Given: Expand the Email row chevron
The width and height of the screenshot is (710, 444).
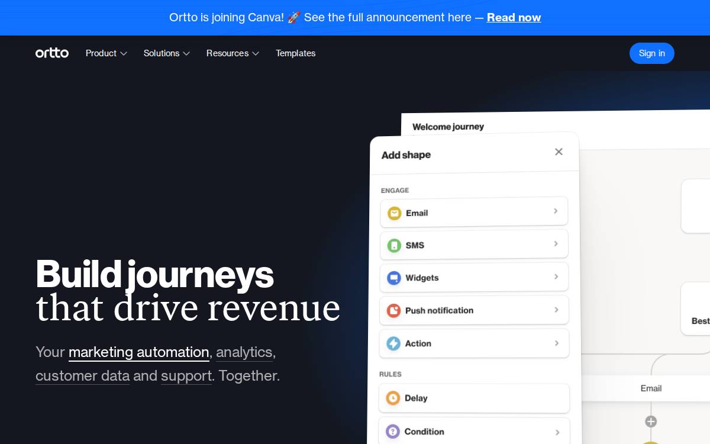Looking at the screenshot, I should tap(556, 211).
